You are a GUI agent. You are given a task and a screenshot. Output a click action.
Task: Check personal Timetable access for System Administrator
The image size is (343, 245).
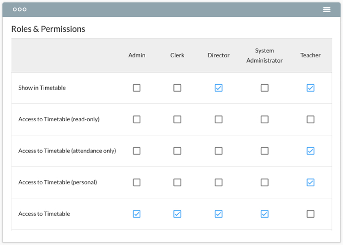point(265,182)
